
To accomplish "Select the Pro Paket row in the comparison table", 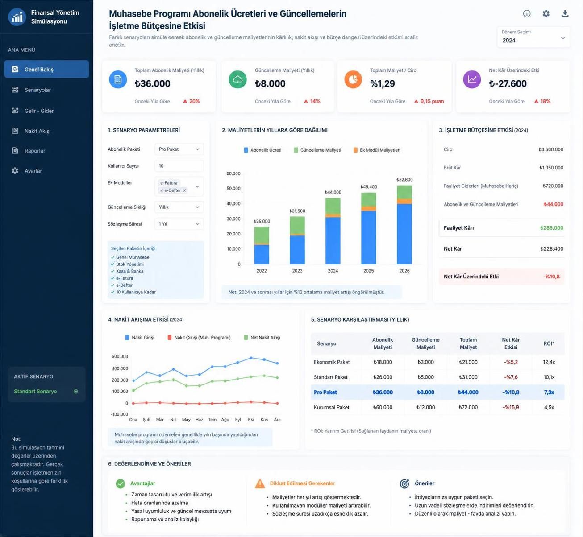I will coord(437,392).
